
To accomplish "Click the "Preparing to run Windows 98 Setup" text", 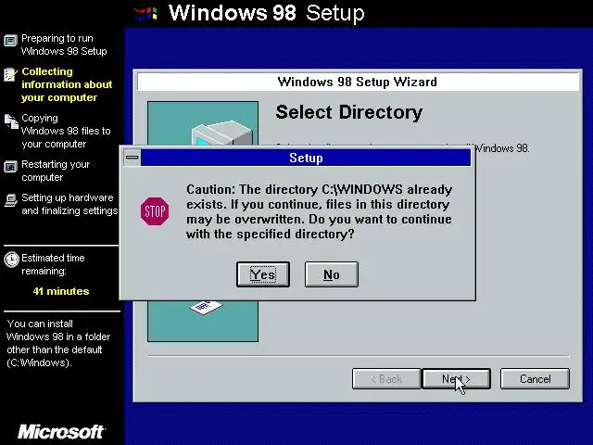I will (x=64, y=44).
